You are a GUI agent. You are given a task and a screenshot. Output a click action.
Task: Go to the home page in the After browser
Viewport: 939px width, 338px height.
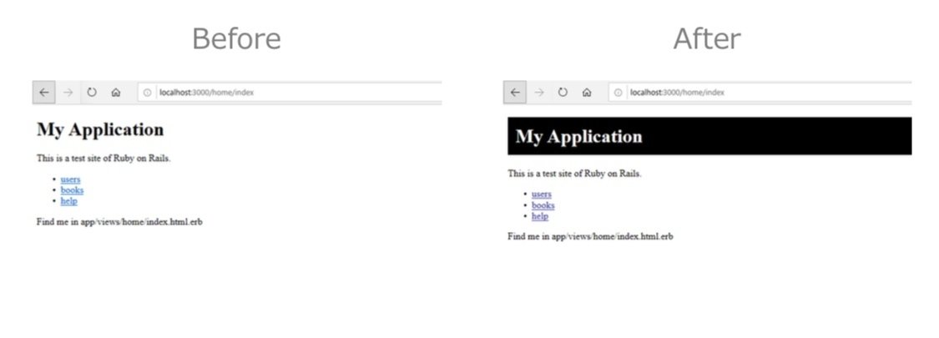pyautogui.click(x=587, y=93)
